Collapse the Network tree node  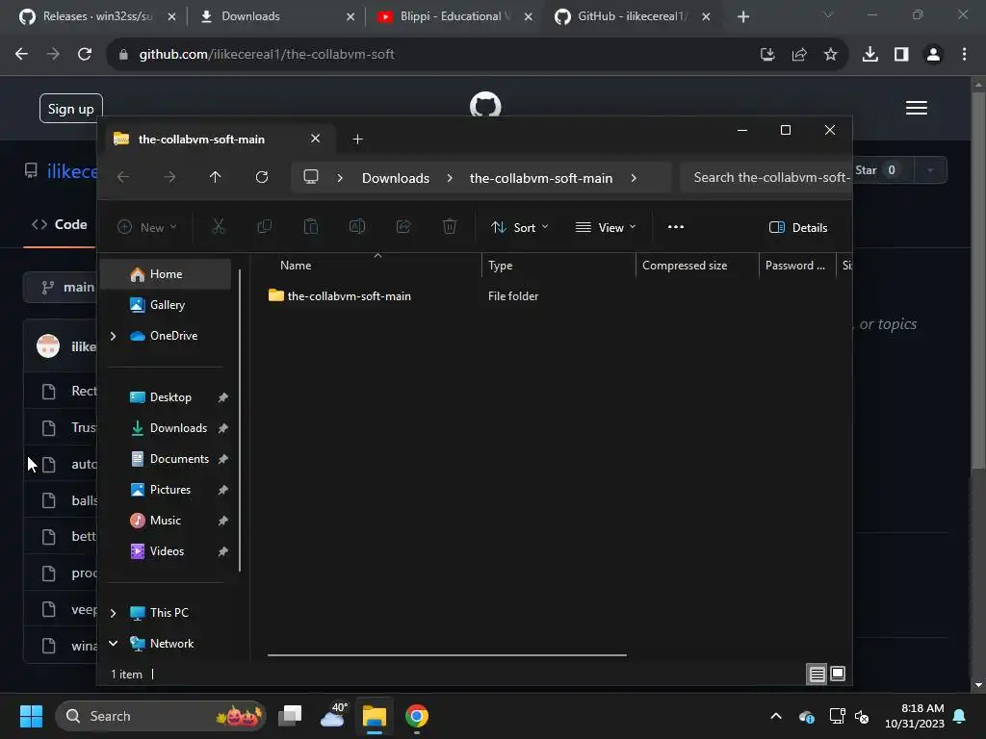pyautogui.click(x=114, y=643)
